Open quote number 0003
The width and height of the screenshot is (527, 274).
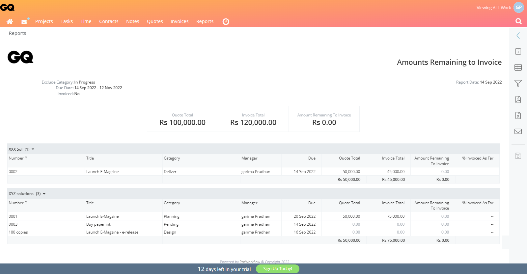(13, 224)
